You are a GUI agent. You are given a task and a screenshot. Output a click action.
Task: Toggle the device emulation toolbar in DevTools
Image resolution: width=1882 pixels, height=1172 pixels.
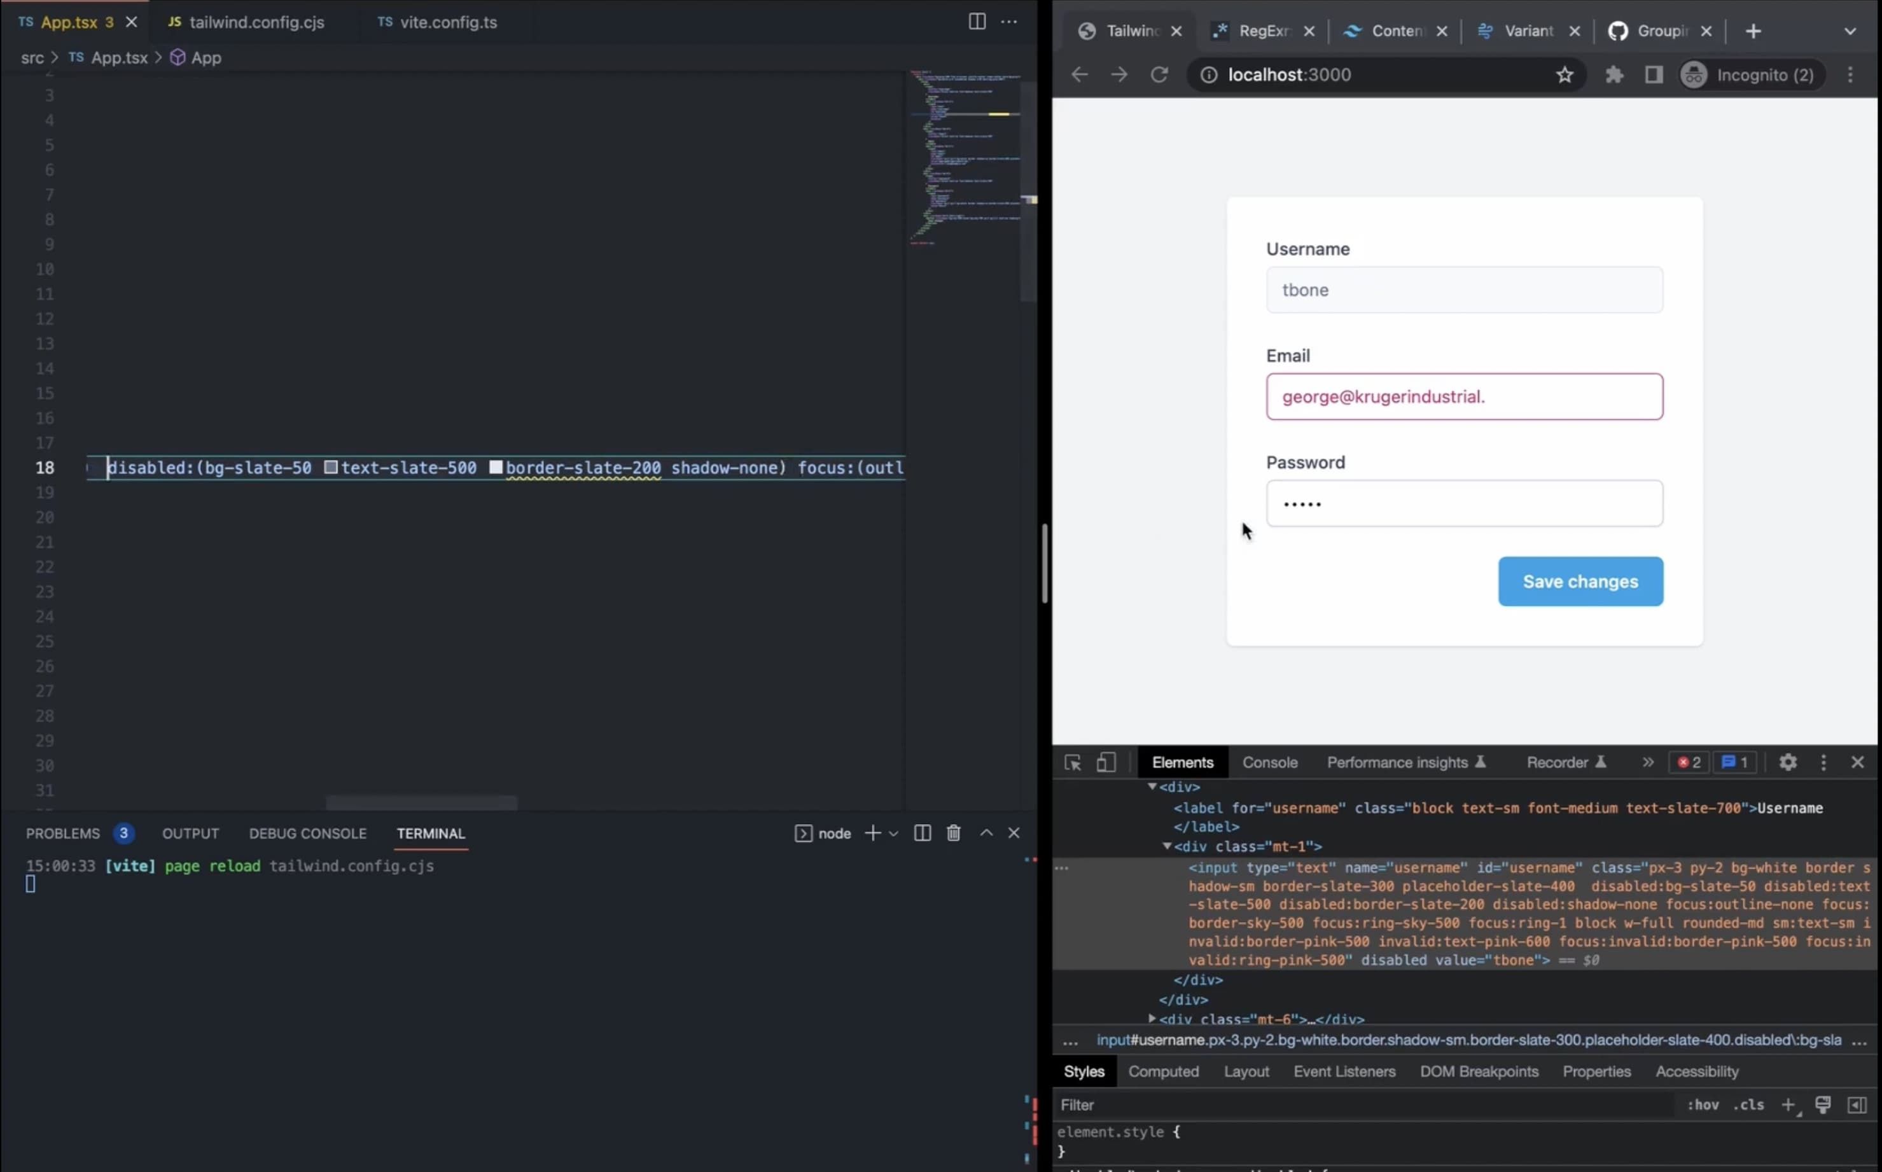(1106, 762)
